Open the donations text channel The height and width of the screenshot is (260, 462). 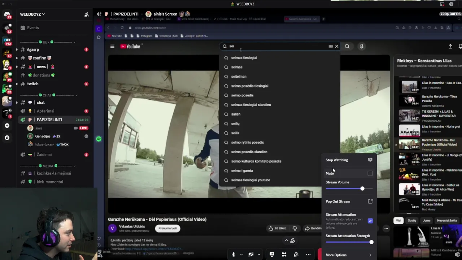(55, 75)
